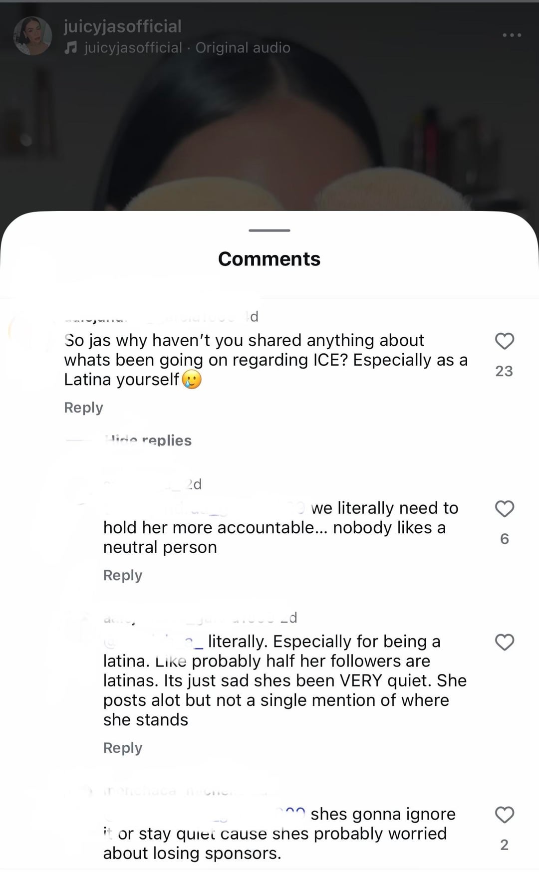Open the "Original audio" link
Screen dimensions: 539x872
click(x=243, y=48)
